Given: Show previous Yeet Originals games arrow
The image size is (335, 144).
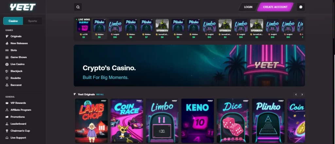Looking at the screenshot, I should (x=296, y=94).
